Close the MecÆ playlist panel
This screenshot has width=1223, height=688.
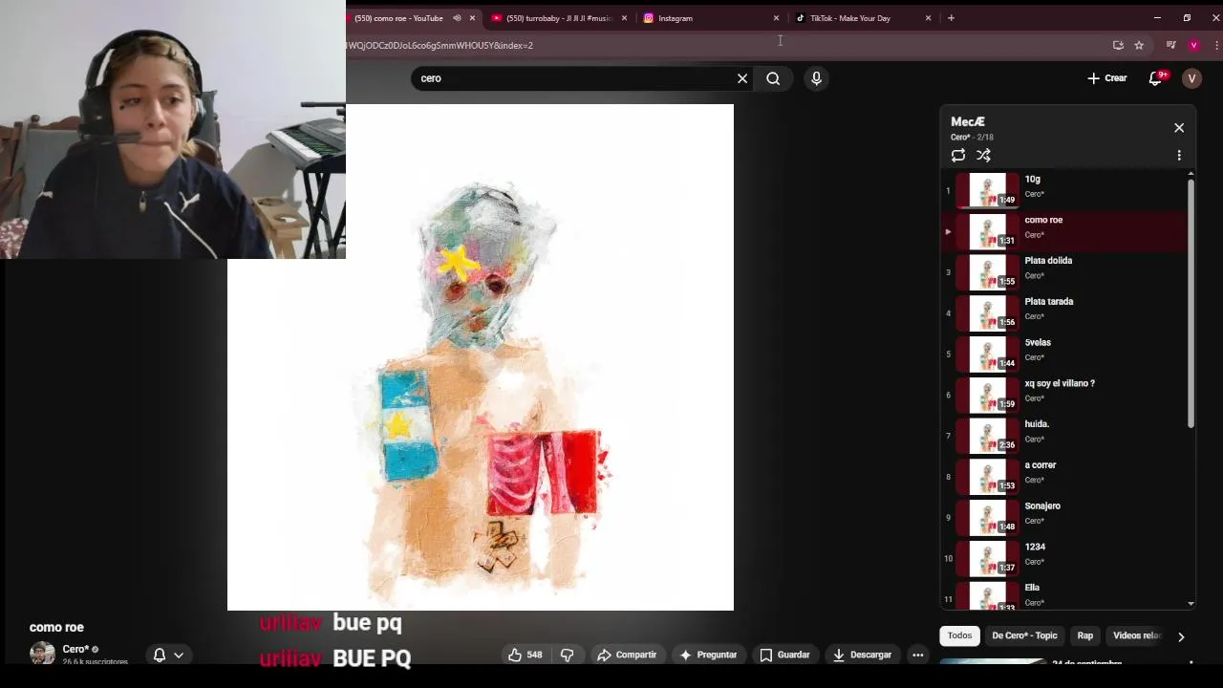point(1179,128)
